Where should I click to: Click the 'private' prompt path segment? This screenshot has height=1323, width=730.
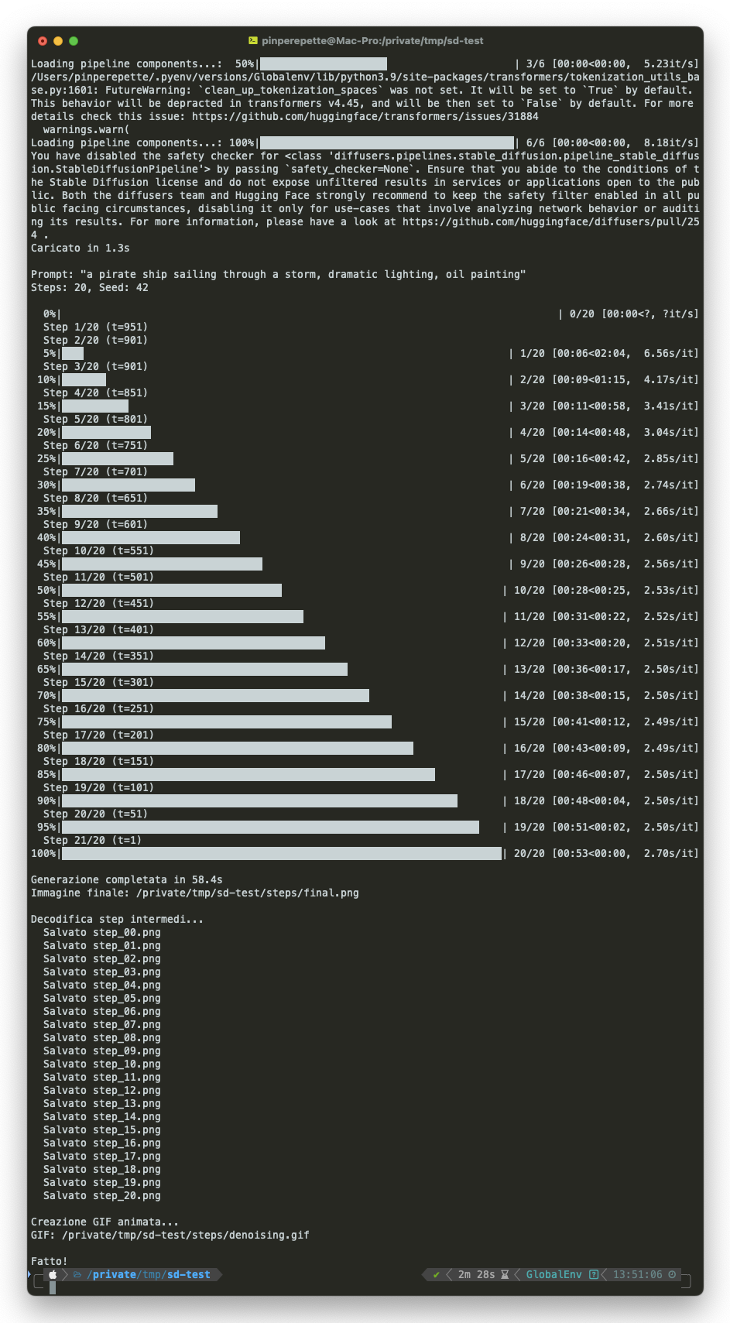click(115, 1274)
